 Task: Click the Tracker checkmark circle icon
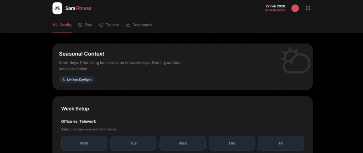coord(101,25)
